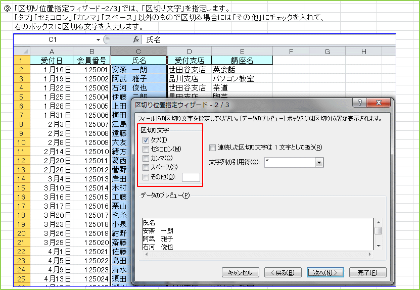The width and height of the screenshot is (420, 290).
Task: Click cell 125024
Action: click(91, 279)
